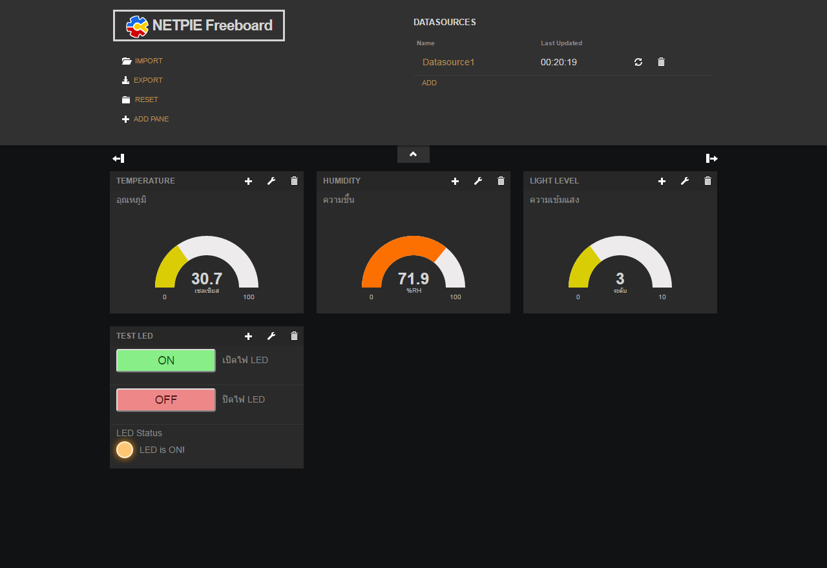The width and height of the screenshot is (827, 568).
Task: Delete the TEST LED pane via trash icon
Action: pos(293,336)
